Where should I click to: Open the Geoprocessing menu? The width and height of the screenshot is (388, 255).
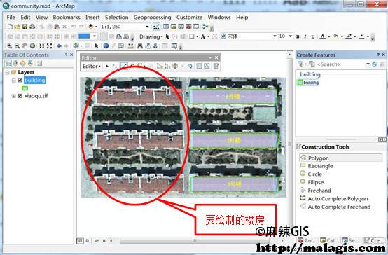pyautogui.click(x=152, y=18)
